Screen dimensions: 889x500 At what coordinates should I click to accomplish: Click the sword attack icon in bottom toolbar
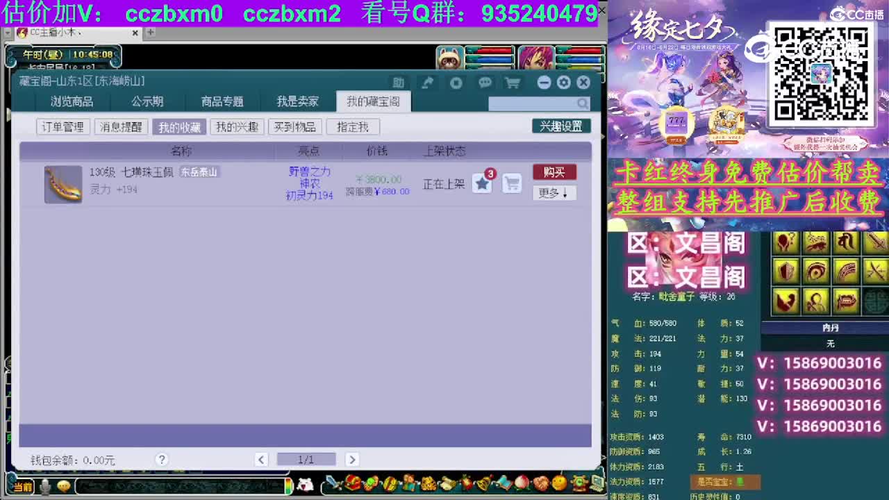[x=334, y=483]
